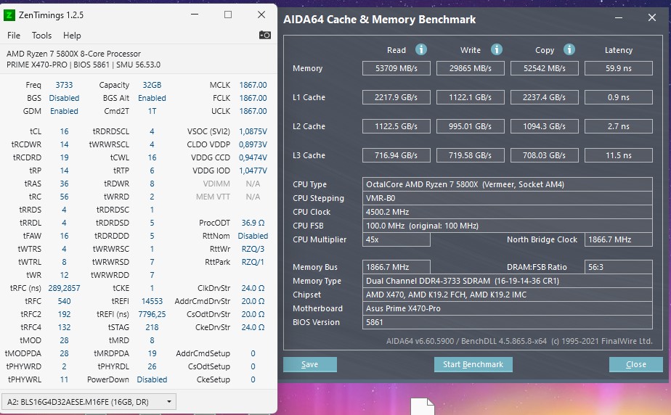The image size is (671, 415).
Task: Click the Read info icon in AIDA64
Action: [421, 49]
